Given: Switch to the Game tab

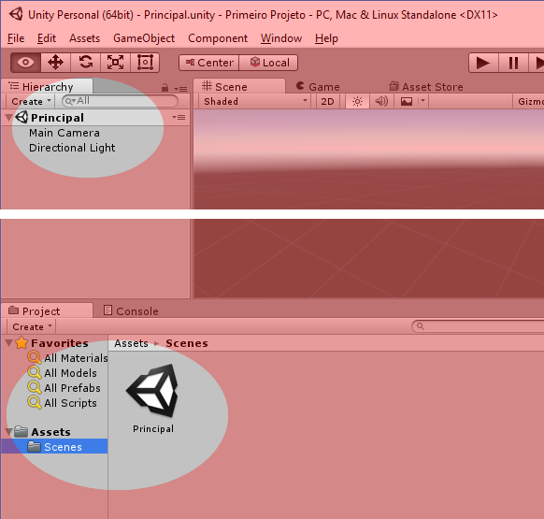Looking at the screenshot, I should pos(318,86).
